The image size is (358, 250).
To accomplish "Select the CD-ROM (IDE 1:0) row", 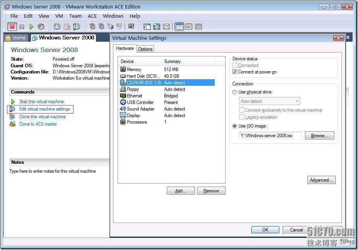I will (x=167, y=83).
